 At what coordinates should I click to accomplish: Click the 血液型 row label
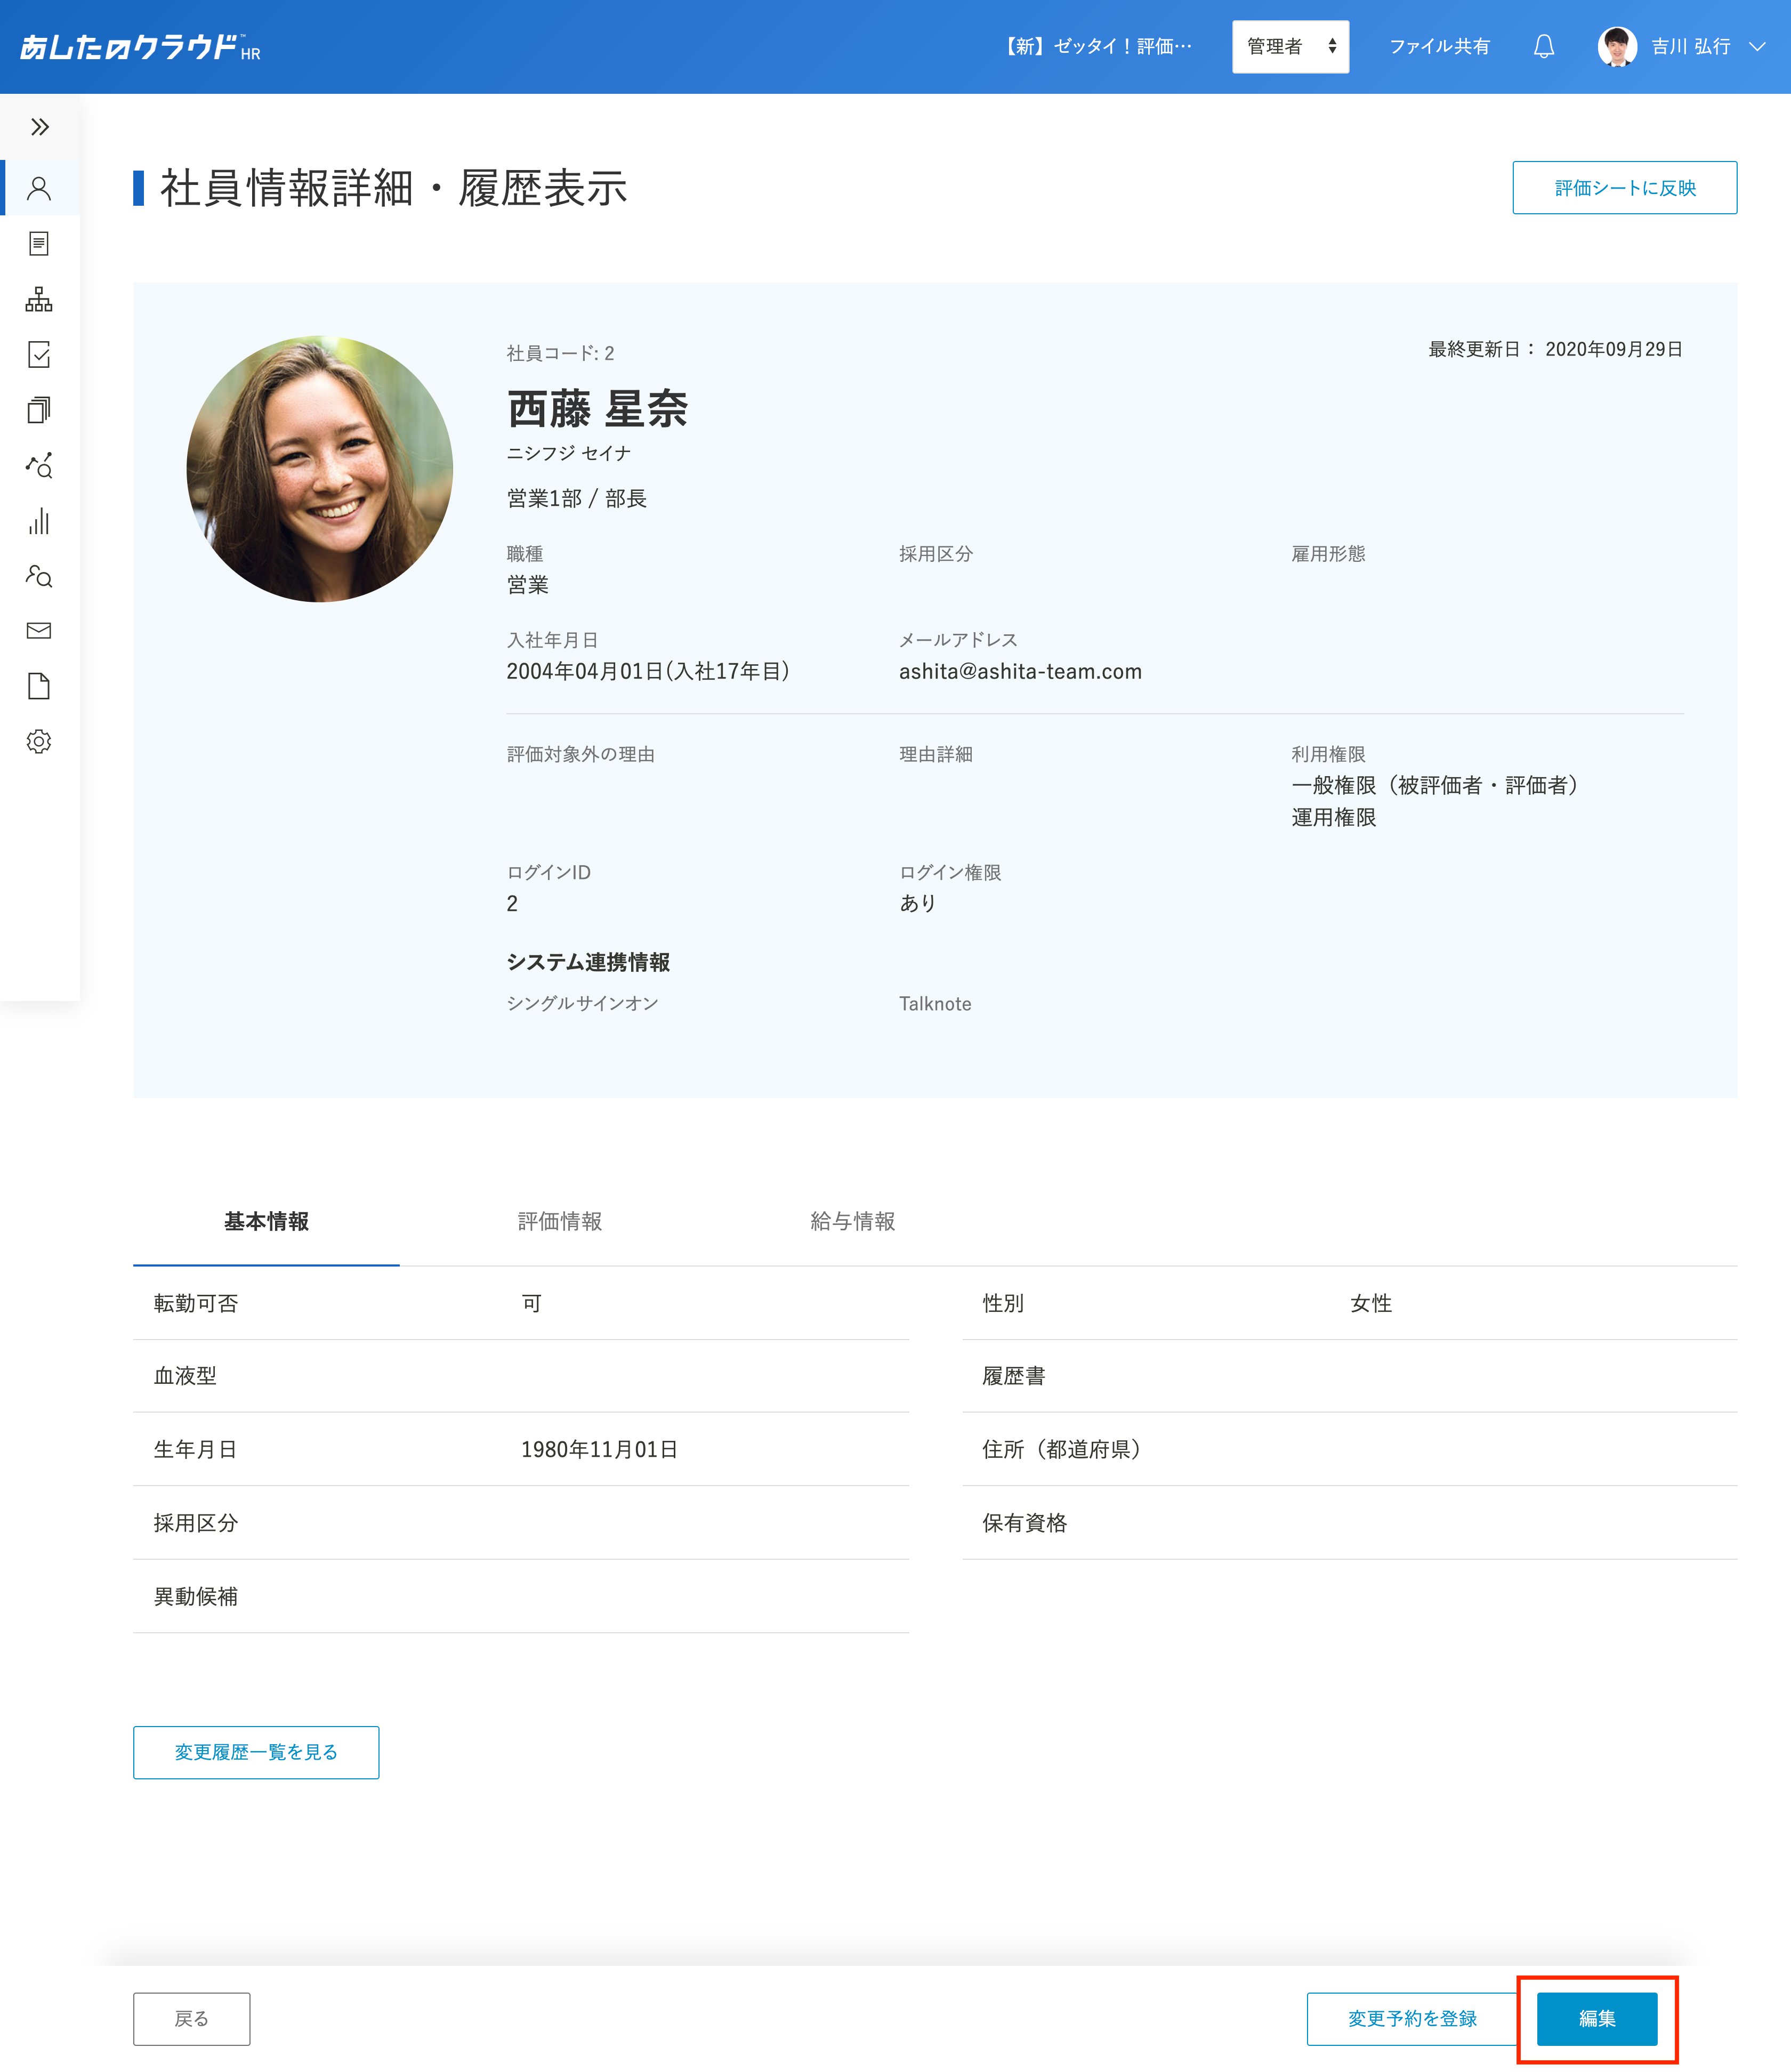(185, 1376)
